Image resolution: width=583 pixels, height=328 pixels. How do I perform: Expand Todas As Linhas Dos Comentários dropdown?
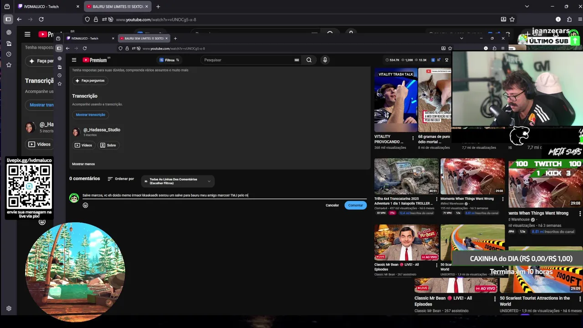click(x=178, y=181)
